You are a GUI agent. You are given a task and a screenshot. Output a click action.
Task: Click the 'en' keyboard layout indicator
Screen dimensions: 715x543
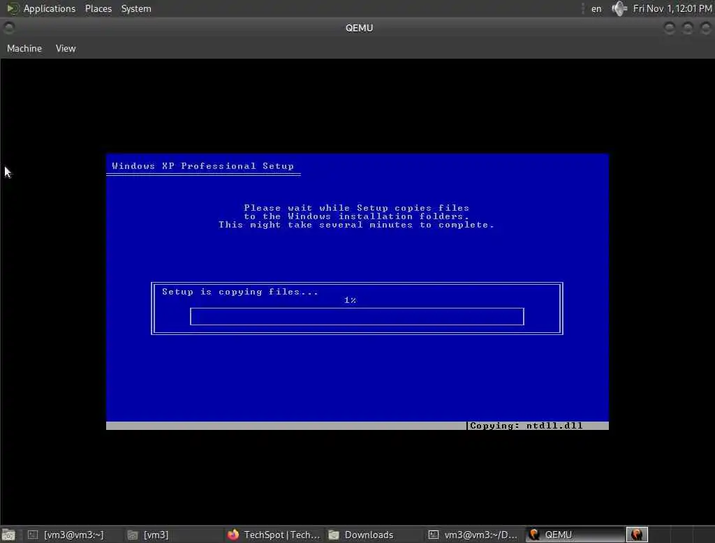[x=596, y=8]
